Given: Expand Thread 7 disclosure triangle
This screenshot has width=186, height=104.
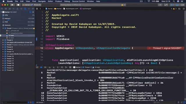Looking at the screenshot, I should point(3,45).
